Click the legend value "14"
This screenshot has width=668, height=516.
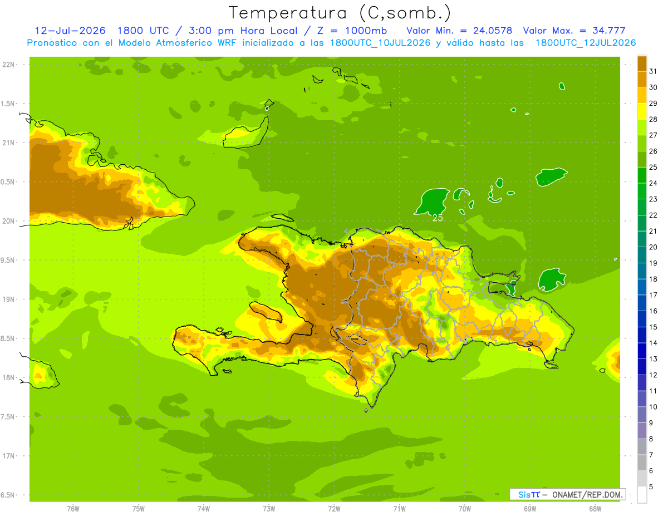[653, 343]
